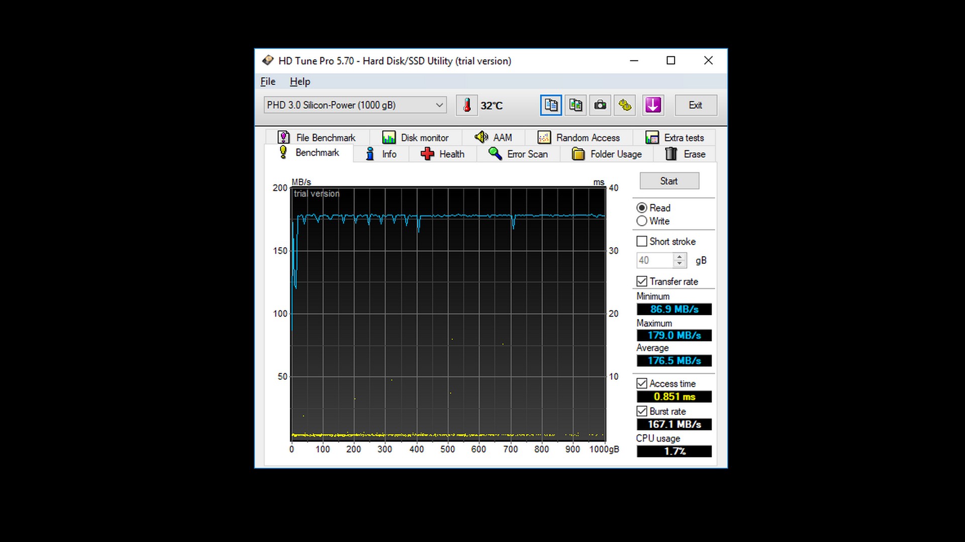The height and width of the screenshot is (542, 965).
Task: Switch to the Folder Usage tab
Action: click(607, 154)
